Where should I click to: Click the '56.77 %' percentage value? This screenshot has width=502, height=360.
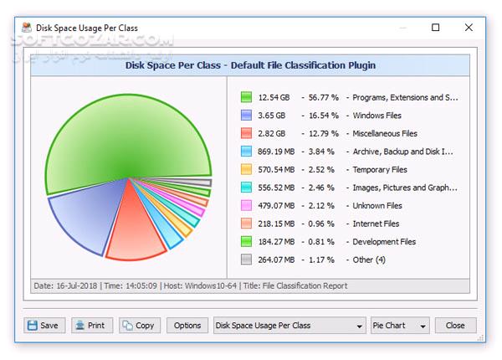click(323, 97)
